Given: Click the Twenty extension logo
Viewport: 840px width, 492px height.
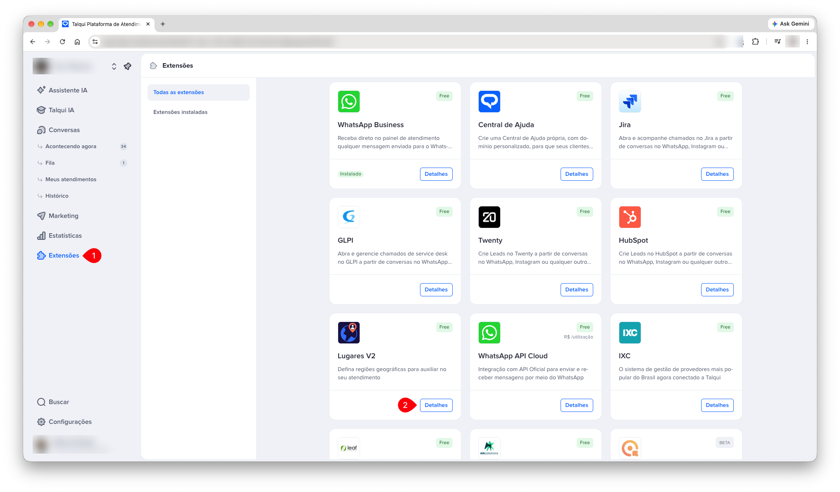Looking at the screenshot, I should click(x=489, y=217).
